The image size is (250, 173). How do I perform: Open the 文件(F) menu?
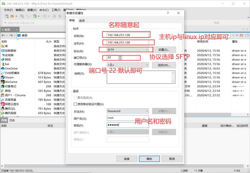[8, 10]
